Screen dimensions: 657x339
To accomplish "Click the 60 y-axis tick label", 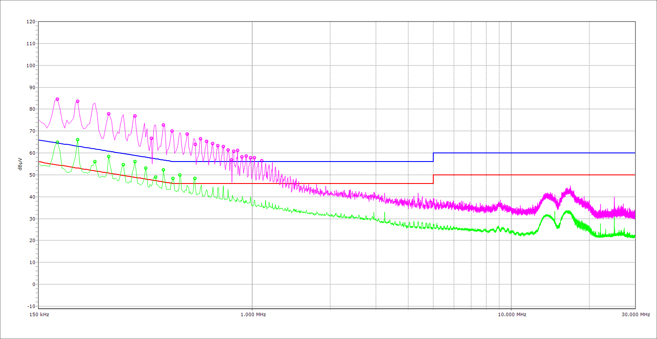I will click(32, 153).
